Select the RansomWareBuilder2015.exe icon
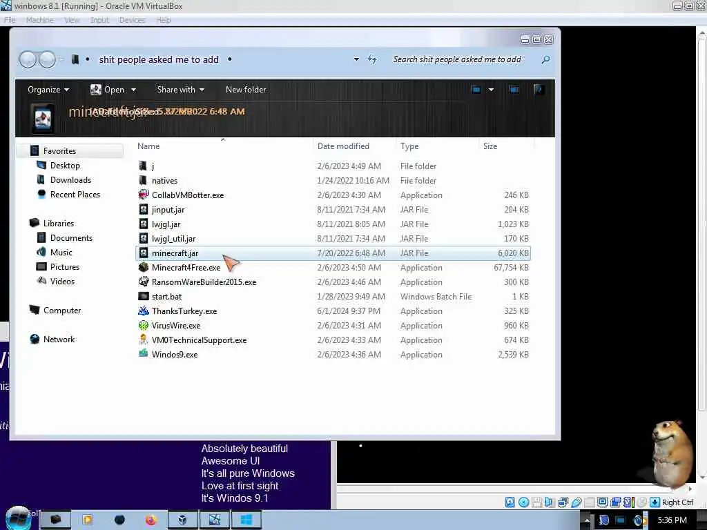The image size is (707, 530). point(144,282)
